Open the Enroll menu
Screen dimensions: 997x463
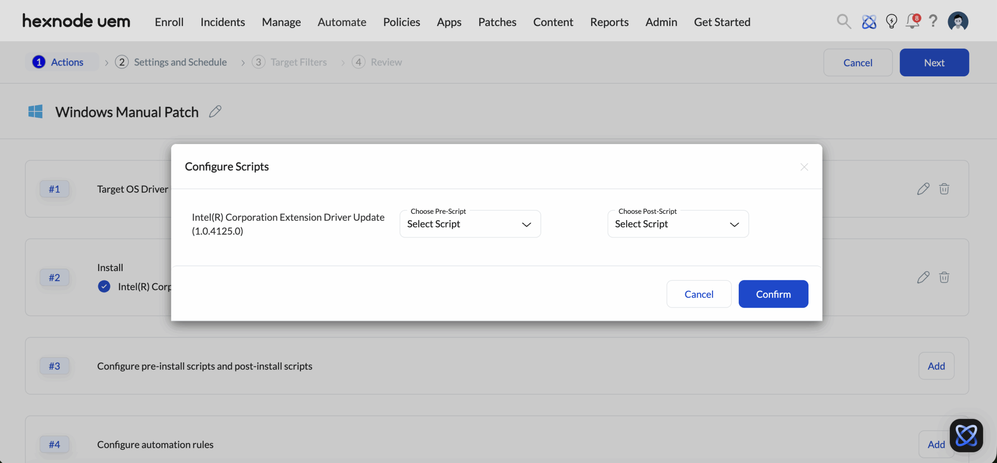pyautogui.click(x=169, y=22)
